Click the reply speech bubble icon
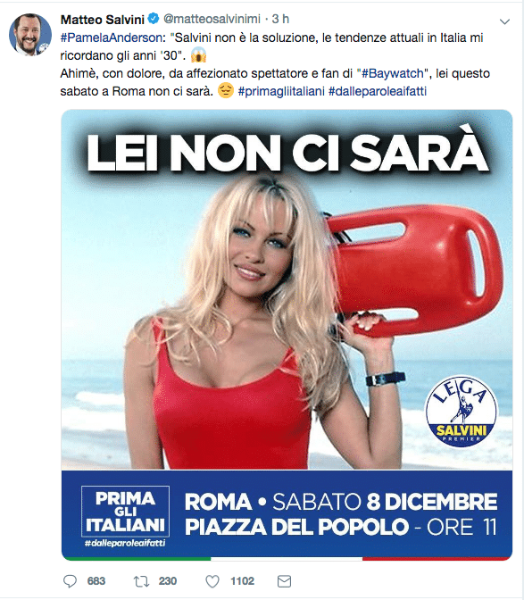Image resolution: width=524 pixels, height=600 pixels. coord(70,581)
